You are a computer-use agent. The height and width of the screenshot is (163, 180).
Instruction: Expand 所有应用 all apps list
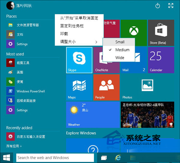click(14, 146)
